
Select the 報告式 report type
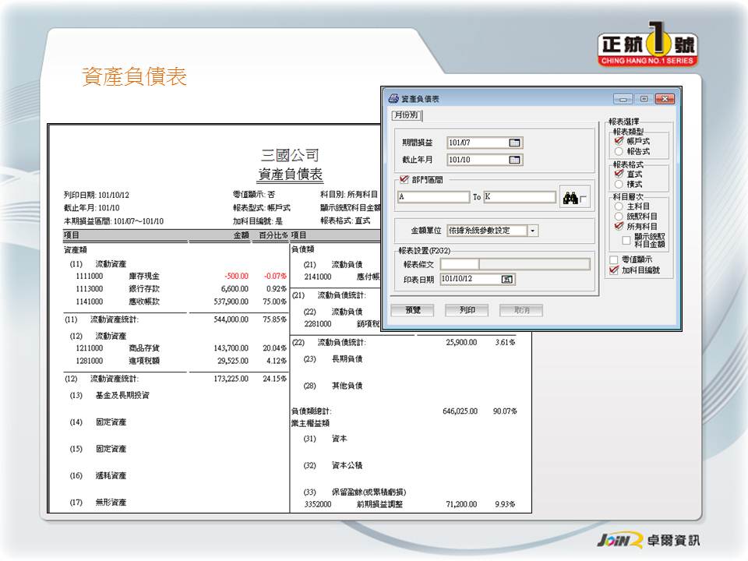[x=619, y=151]
